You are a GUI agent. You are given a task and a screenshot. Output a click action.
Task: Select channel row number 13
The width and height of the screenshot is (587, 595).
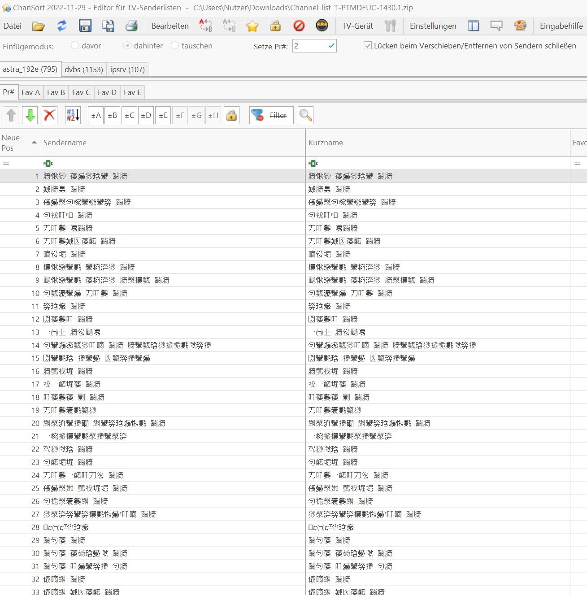[293, 332]
